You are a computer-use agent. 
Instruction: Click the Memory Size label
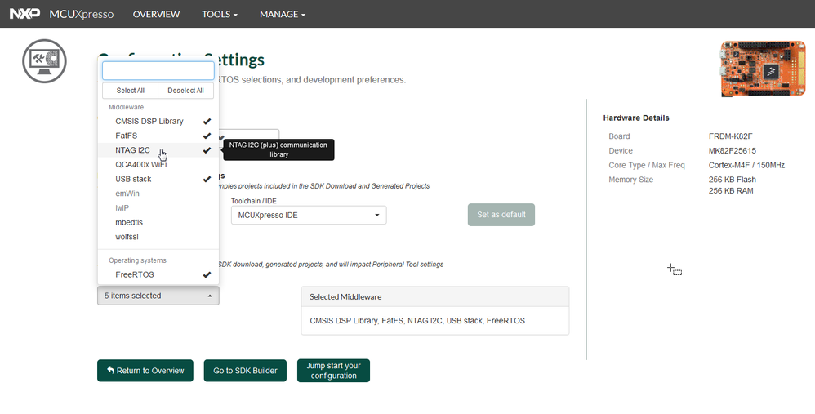pyautogui.click(x=631, y=179)
